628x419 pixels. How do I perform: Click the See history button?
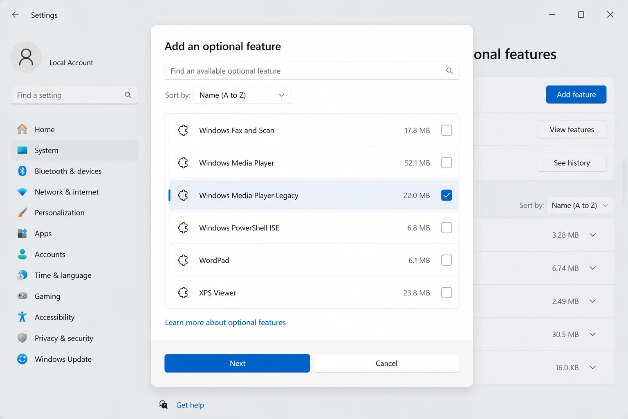coord(572,163)
